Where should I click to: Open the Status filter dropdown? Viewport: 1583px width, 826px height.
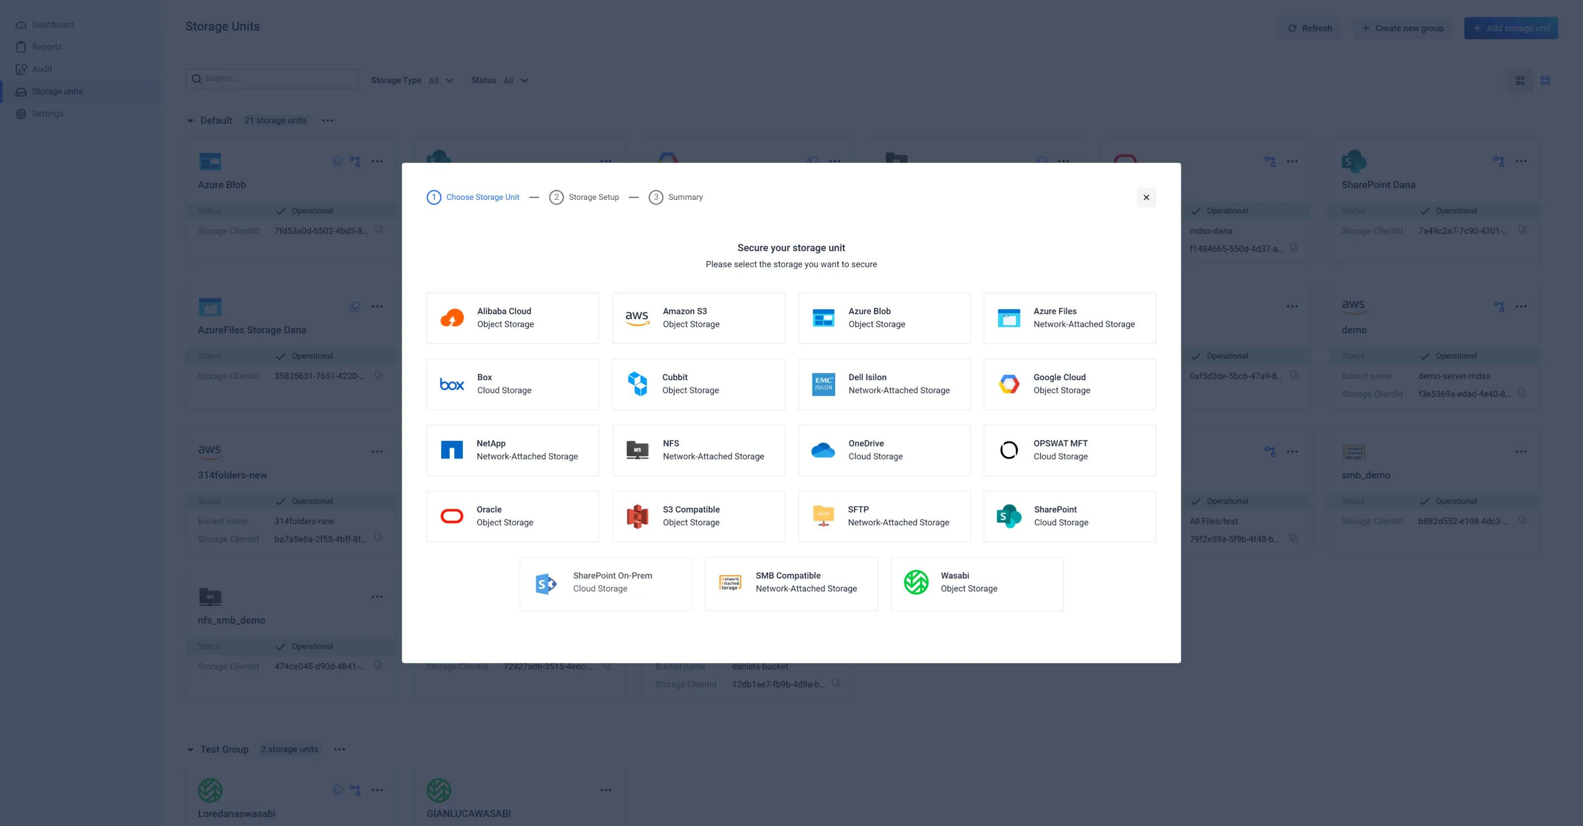[500, 80]
